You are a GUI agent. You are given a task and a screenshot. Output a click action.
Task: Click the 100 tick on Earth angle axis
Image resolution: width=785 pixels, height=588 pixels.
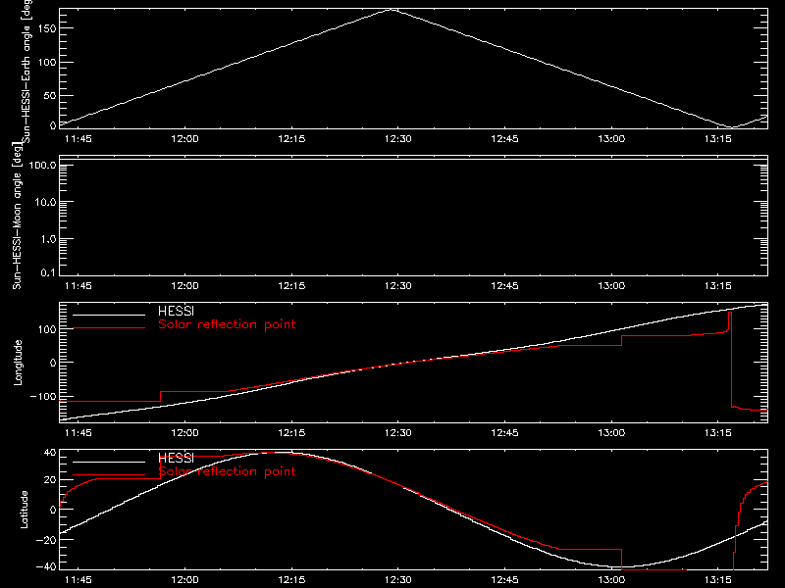(47, 62)
